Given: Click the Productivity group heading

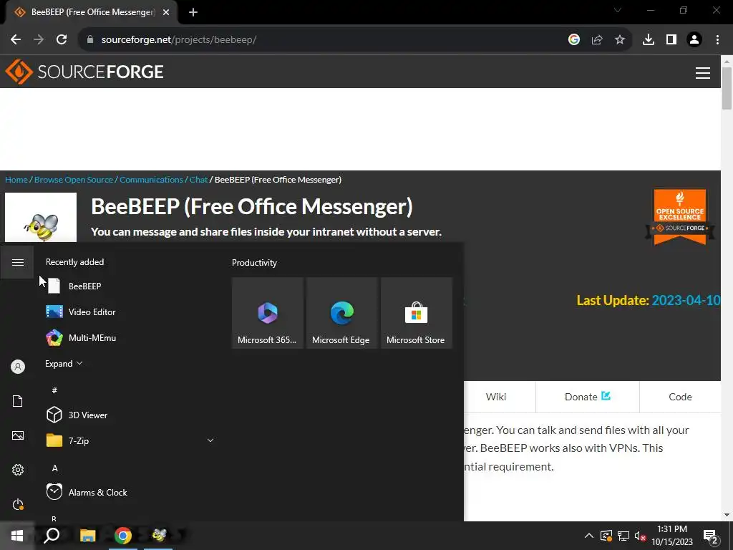Looking at the screenshot, I should pyautogui.click(x=254, y=262).
